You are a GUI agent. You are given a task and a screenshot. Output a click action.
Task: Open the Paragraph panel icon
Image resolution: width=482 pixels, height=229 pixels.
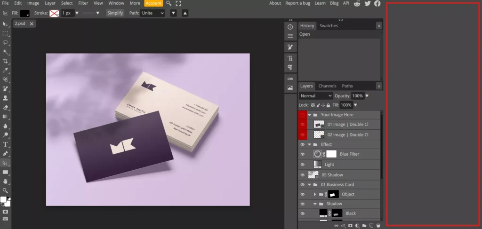290,68
